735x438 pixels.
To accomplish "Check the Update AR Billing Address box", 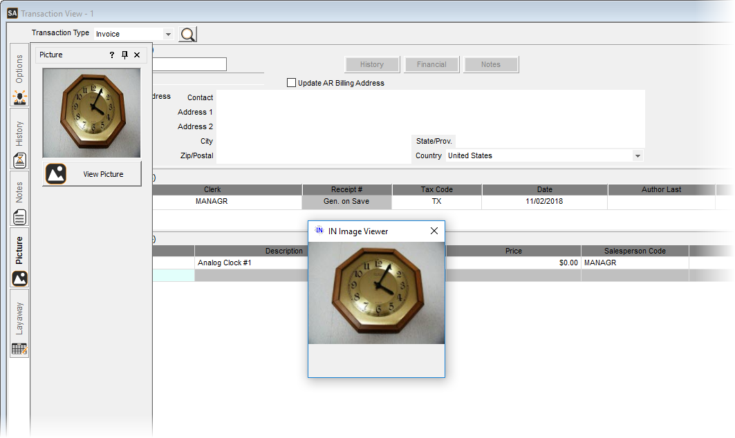I will click(x=291, y=82).
